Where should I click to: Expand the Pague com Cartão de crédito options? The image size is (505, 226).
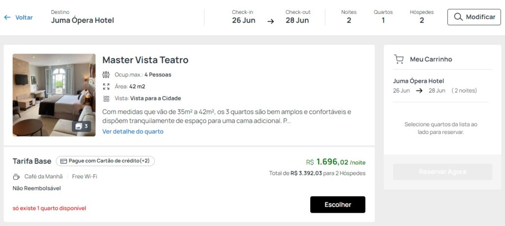105,161
